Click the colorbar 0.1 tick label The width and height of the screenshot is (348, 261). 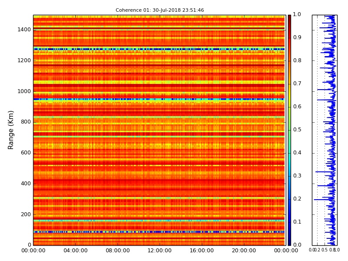[x=297, y=222]
